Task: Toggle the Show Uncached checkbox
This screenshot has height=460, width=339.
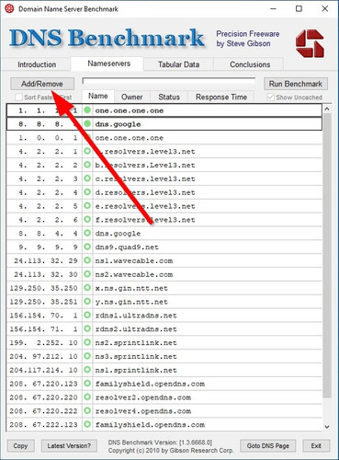Action: coord(270,98)
